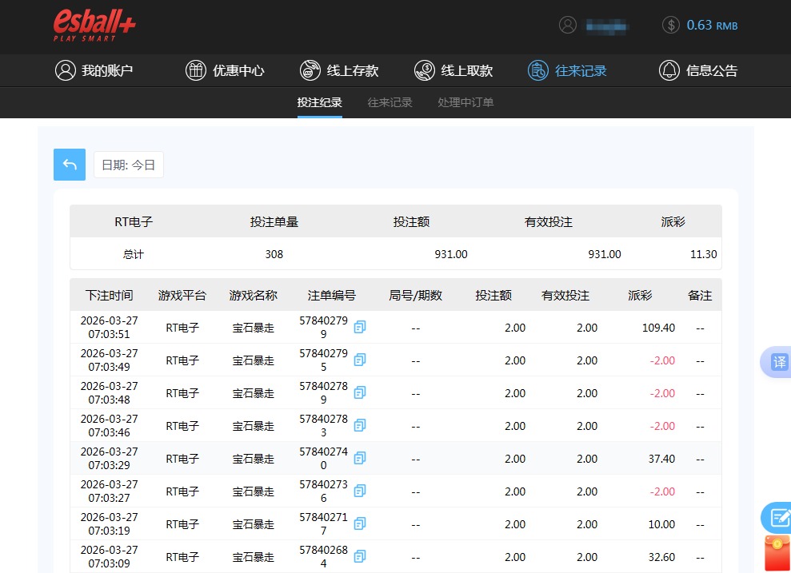Open the 我的账户 account icon
This screenshot has height=573, width=791.
pos(66,70)
